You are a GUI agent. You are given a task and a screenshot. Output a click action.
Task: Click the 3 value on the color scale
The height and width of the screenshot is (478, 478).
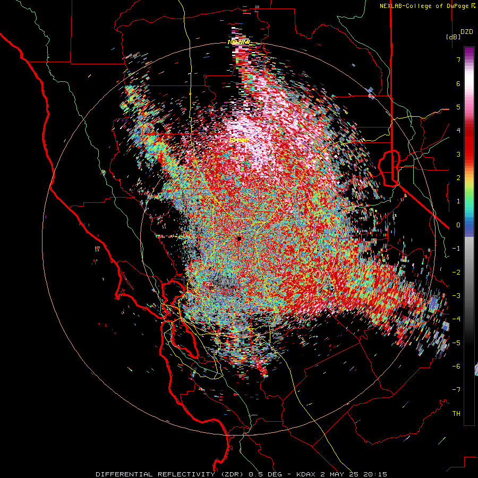tap(458, 154)
